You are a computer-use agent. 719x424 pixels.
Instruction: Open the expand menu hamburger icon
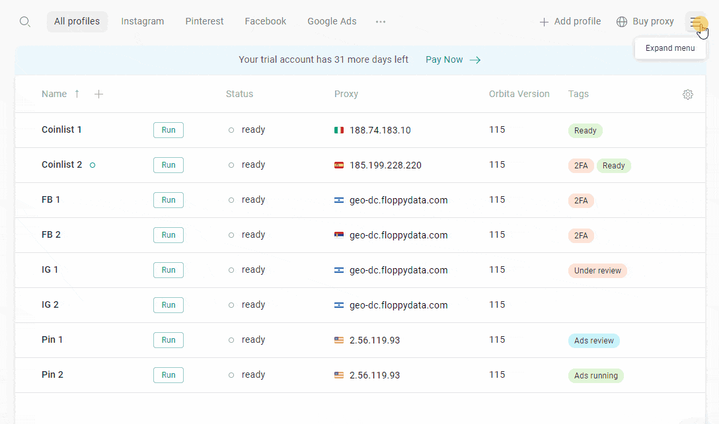tap(696, 22)
